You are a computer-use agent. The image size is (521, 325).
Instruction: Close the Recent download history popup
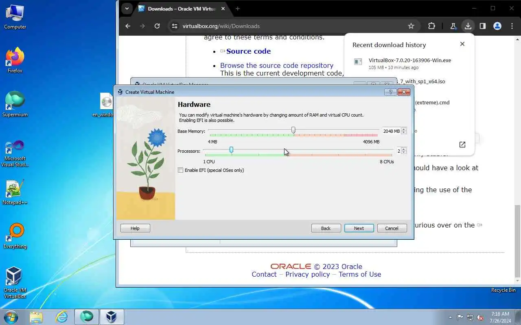pos(462,44)
